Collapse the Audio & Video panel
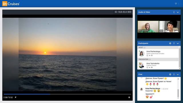Screen dimensions: 183x103 pyautogui.click(x=178, y=12)
